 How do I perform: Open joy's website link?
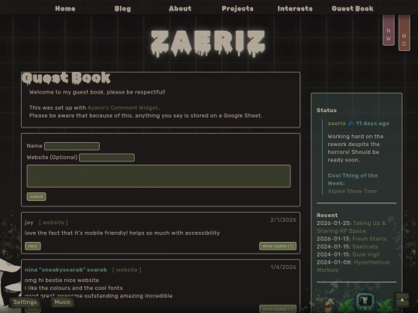pos(53,223)
